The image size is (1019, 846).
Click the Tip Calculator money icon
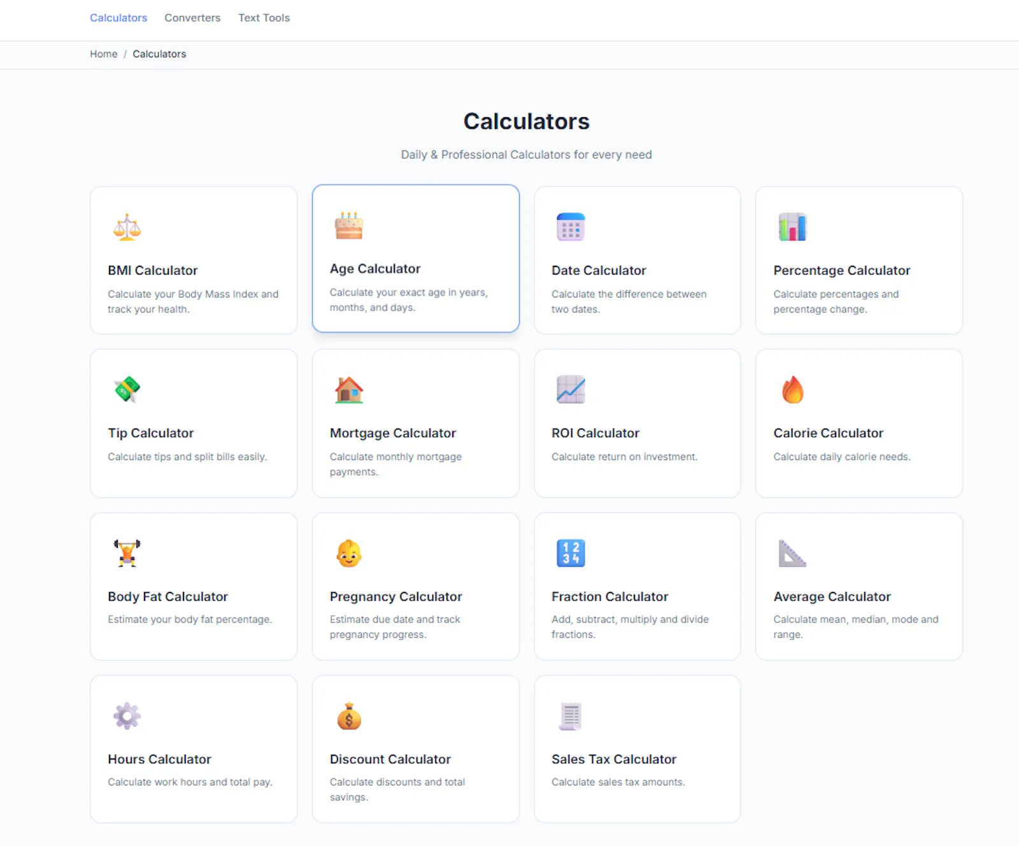[x=127, y=389]
